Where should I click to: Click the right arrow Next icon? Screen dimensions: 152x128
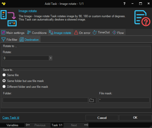click(x=86, y=125)
